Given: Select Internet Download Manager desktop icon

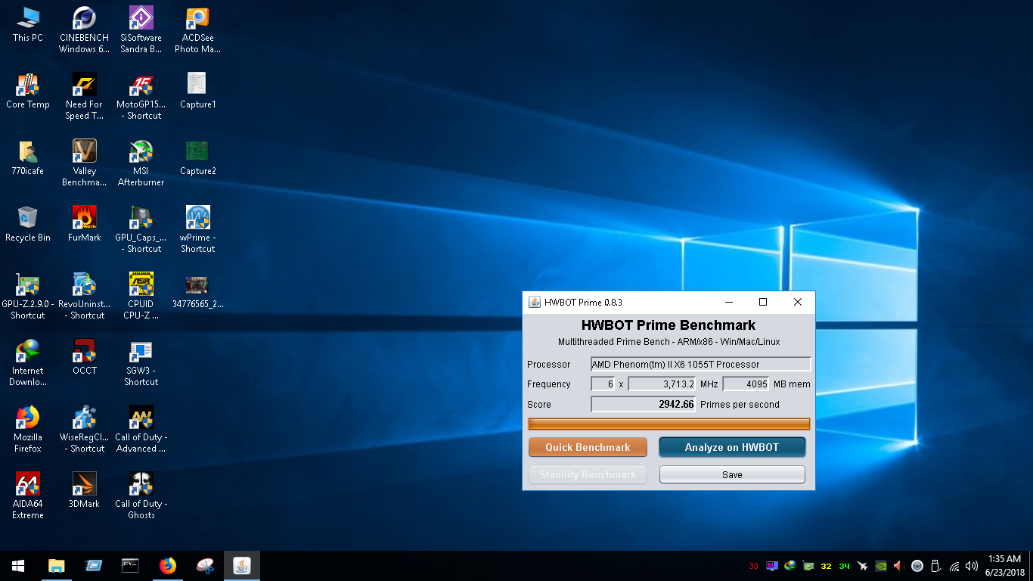Looking at the screenshot, I should pyautogui.click(x=28, y=363).
